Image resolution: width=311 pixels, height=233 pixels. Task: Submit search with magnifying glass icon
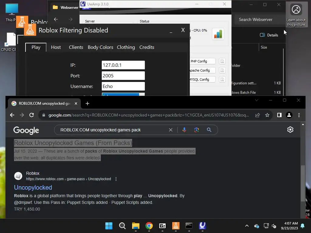point(209,130)
